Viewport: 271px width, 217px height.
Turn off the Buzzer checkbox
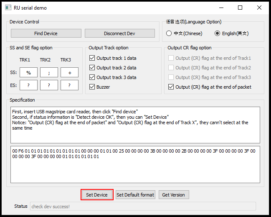(92, 87)
